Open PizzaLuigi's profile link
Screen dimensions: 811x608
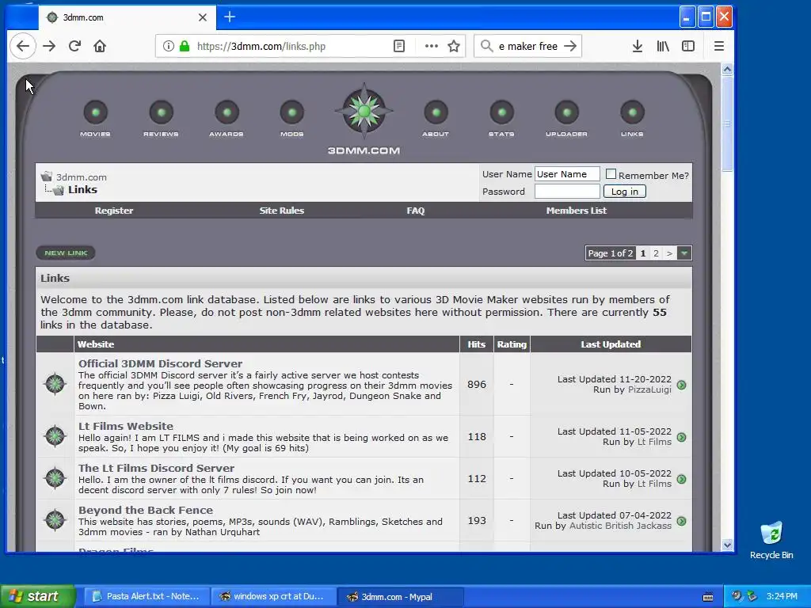pyautogui.click(x=649, y=389)
